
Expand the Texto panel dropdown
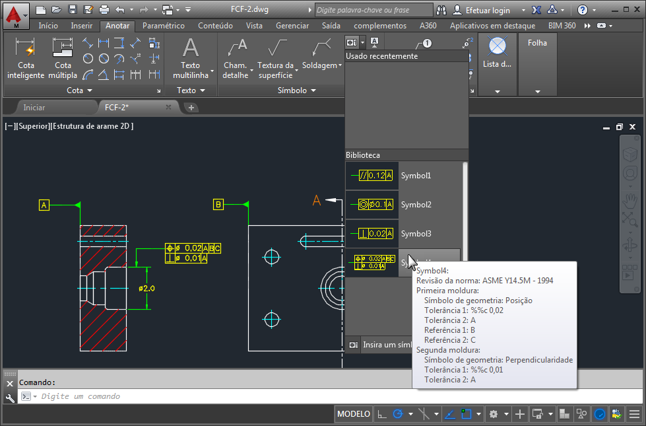coord(203,90)
